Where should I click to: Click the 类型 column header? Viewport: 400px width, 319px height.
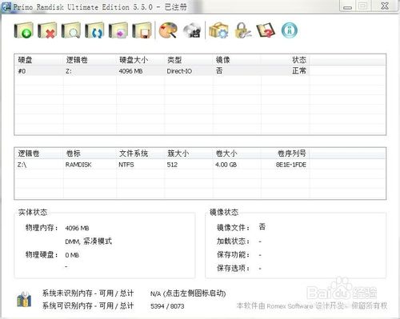coord(189,60)
